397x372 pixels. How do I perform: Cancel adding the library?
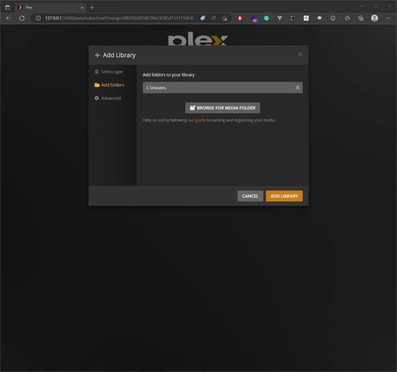pyautogui.click(x=250, y=196)
